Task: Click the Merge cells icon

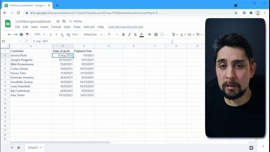Action: point(162,35)
